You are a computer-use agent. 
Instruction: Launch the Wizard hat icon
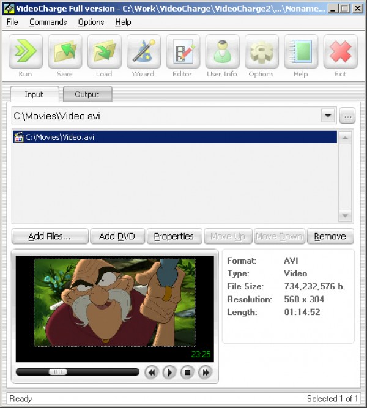click(143, 51)
